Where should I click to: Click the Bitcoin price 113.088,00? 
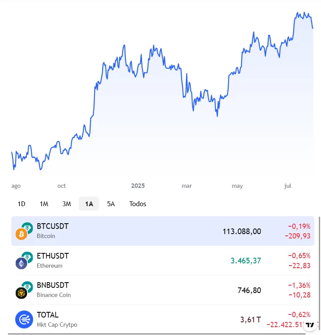pos(242,231)
